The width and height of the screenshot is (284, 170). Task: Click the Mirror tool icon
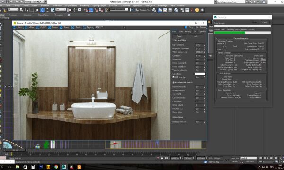click(132, 10)
